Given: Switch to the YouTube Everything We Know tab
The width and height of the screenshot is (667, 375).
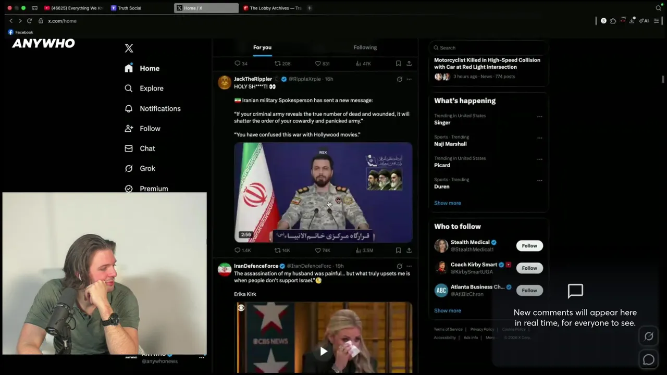Looking at the screenshot, I should (73, 8).
